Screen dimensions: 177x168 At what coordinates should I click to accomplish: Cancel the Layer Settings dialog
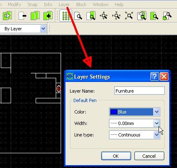click(149, 156)
